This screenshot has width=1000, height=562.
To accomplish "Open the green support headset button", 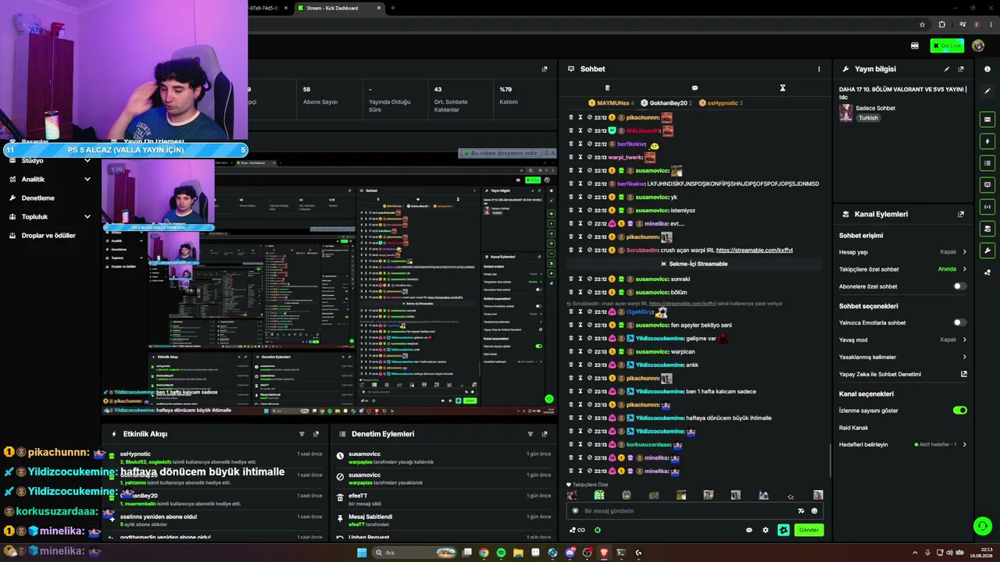I will 982,526.
